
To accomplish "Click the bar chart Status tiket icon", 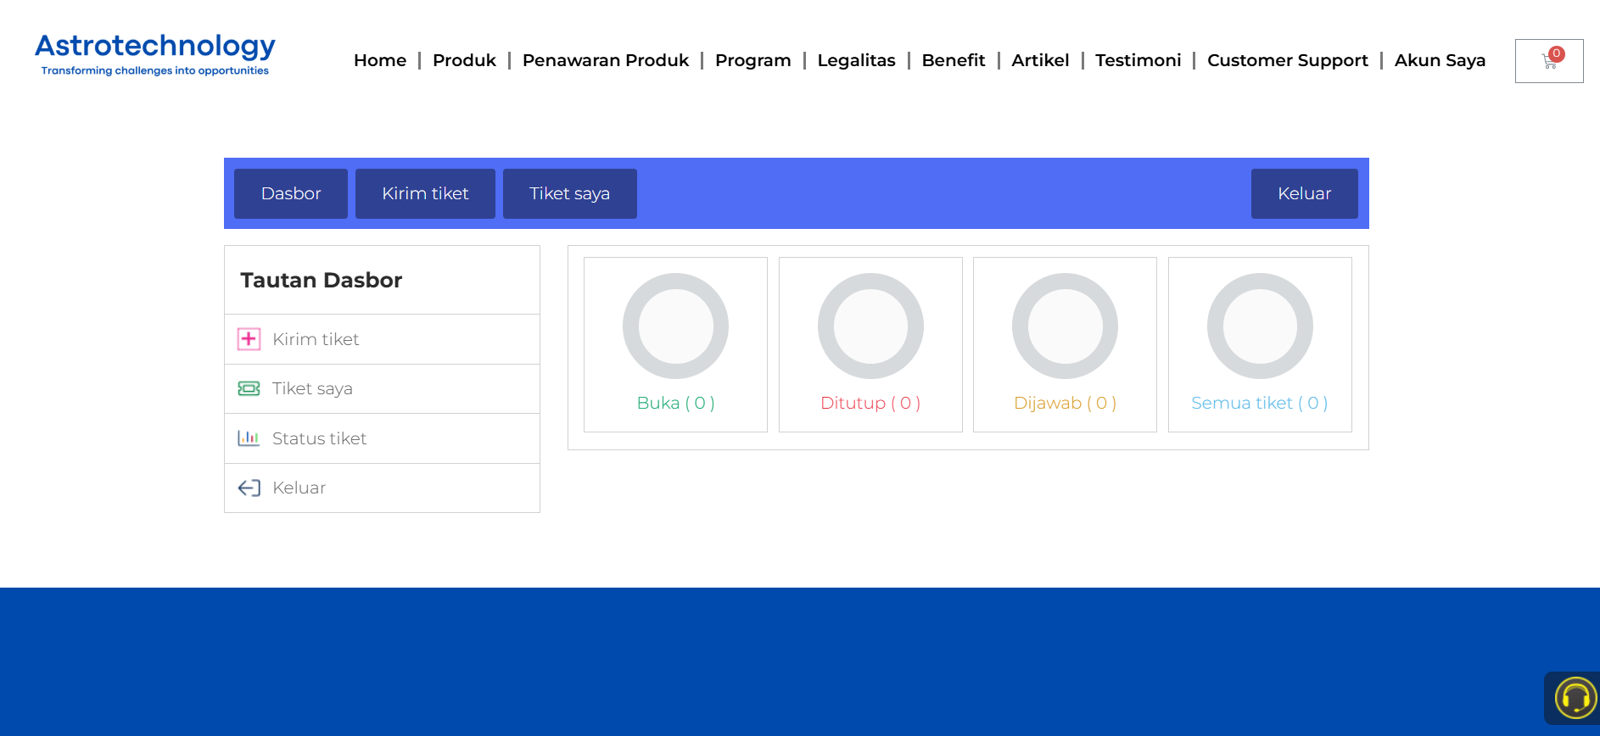I will 249,438.
